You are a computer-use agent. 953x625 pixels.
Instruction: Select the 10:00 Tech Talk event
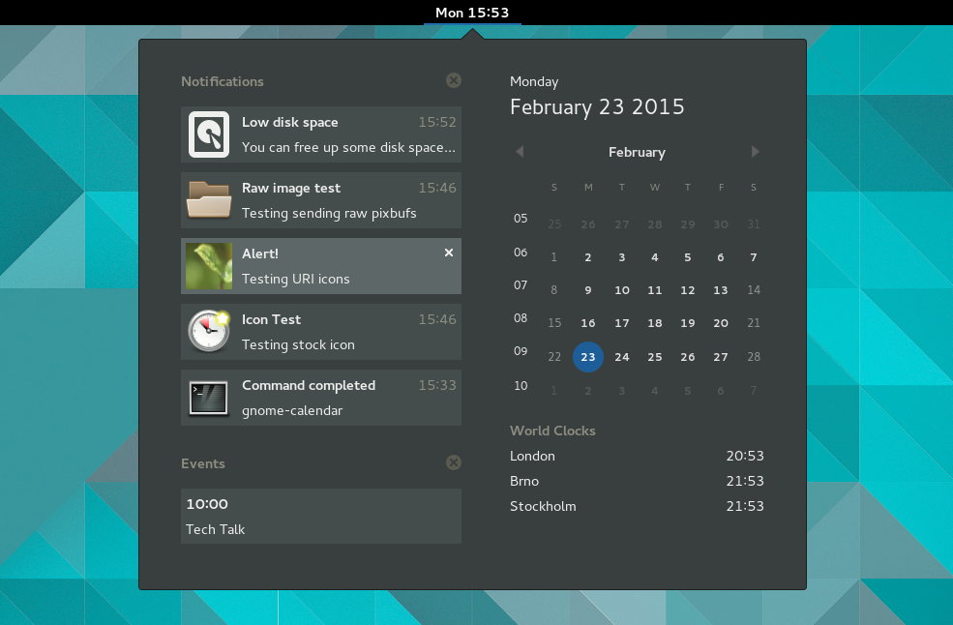click(x=321, y=517)
